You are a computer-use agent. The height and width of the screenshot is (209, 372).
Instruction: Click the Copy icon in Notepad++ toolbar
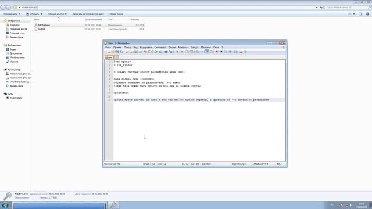[145, 52]
